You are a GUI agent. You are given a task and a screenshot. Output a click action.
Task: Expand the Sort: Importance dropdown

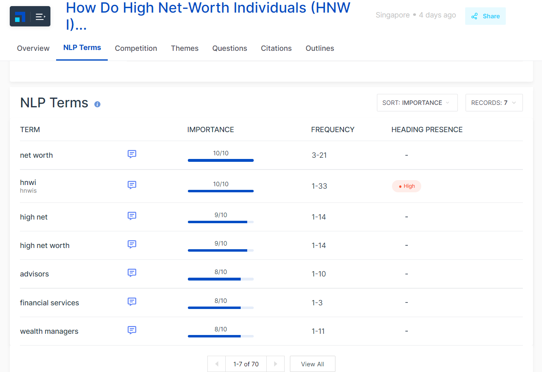coord(417,103)
